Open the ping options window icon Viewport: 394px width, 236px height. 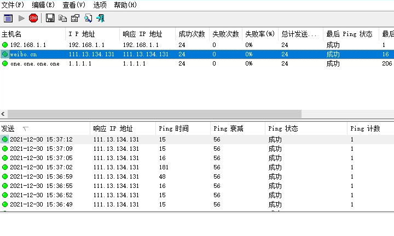[x=8, y=19]
